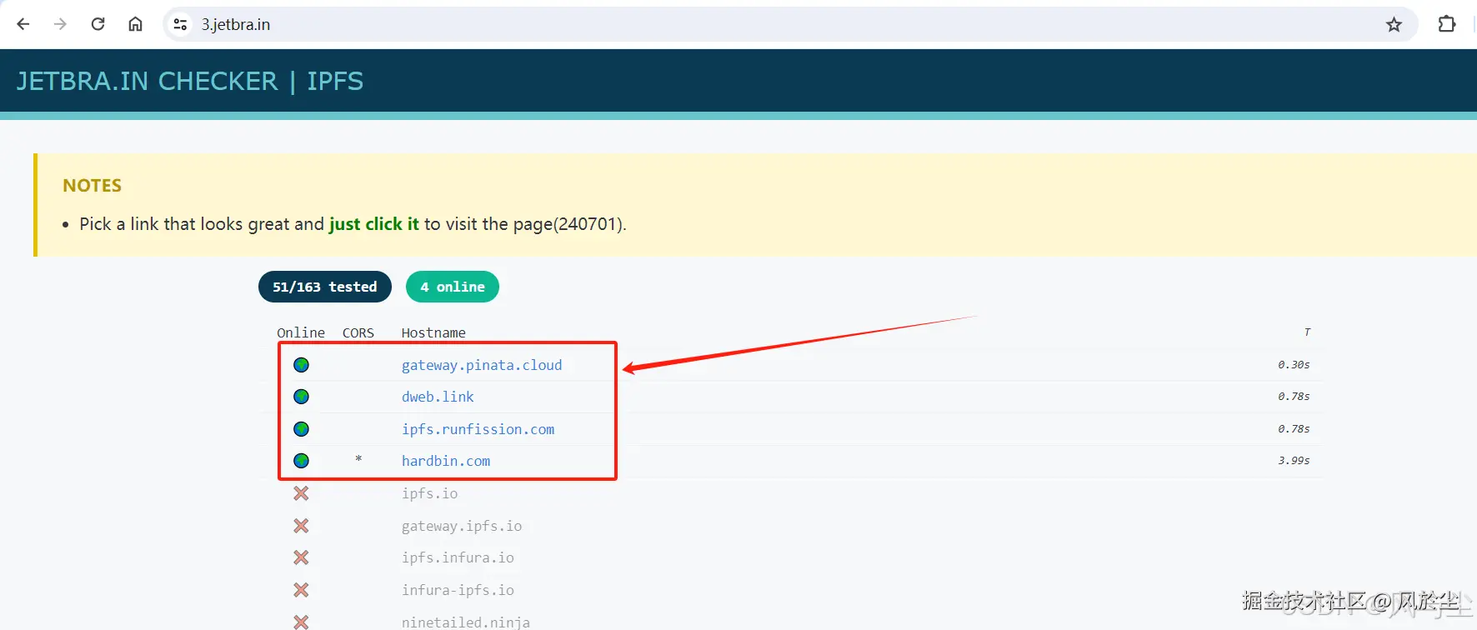Click the offline X icon for ninetailed.ninja
The width and height of the screenshot is (1477, 630).
(x=302, y=622)
